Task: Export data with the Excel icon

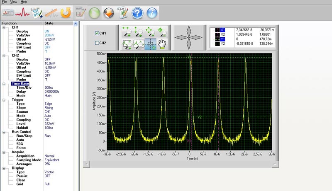Action: 123,13
